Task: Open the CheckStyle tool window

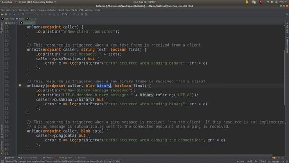Action: [47, 158]
